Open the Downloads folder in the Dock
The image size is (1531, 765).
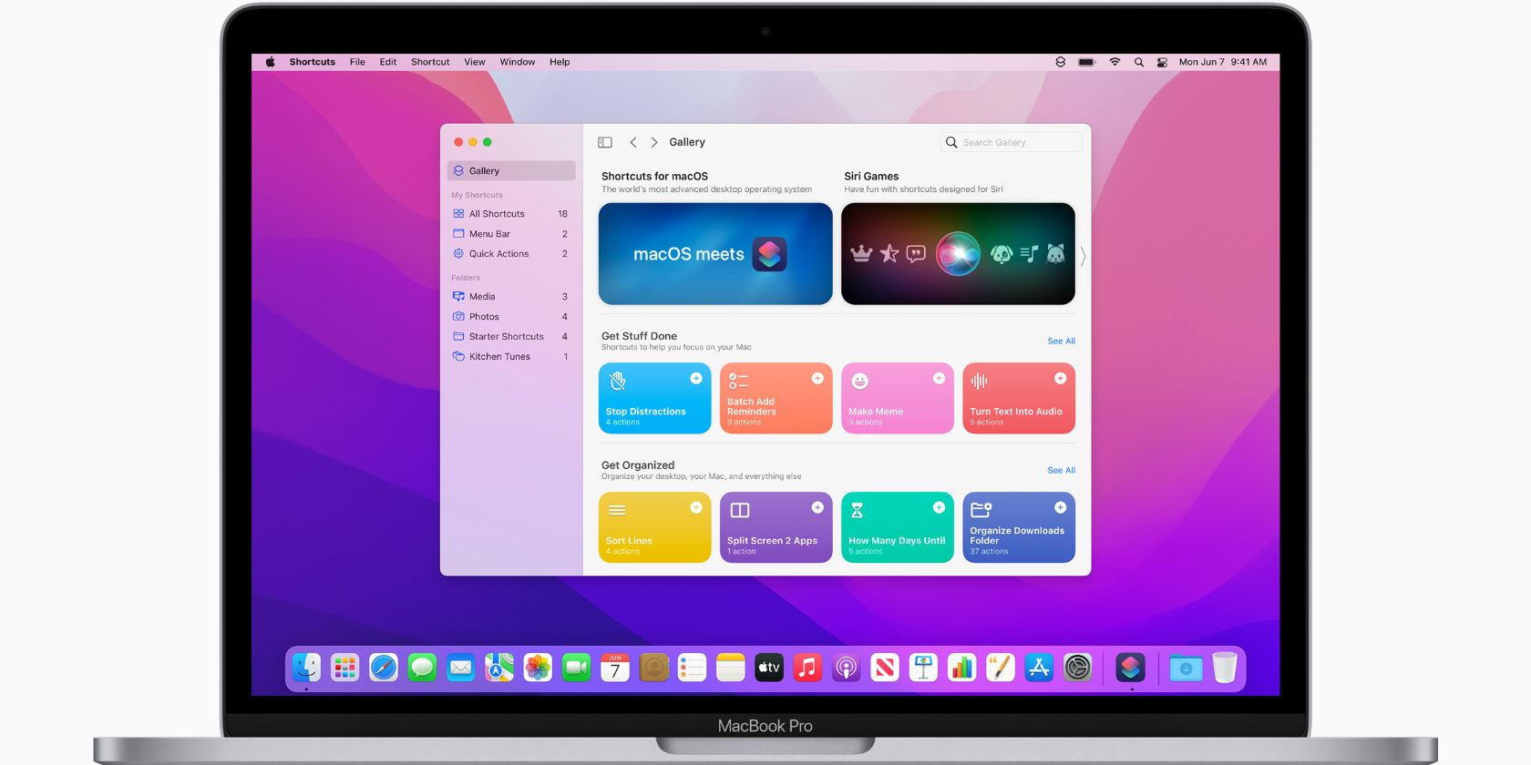point(1186,668)
